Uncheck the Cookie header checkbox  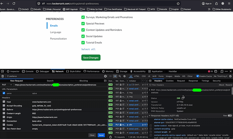tap(4, 125)
